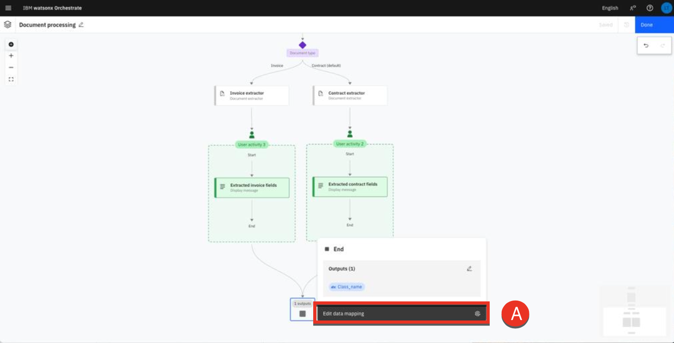The height and width of the screenshot is (343, 674).
Task: Select the Invoice extractor node
Action: click(252, 95)
